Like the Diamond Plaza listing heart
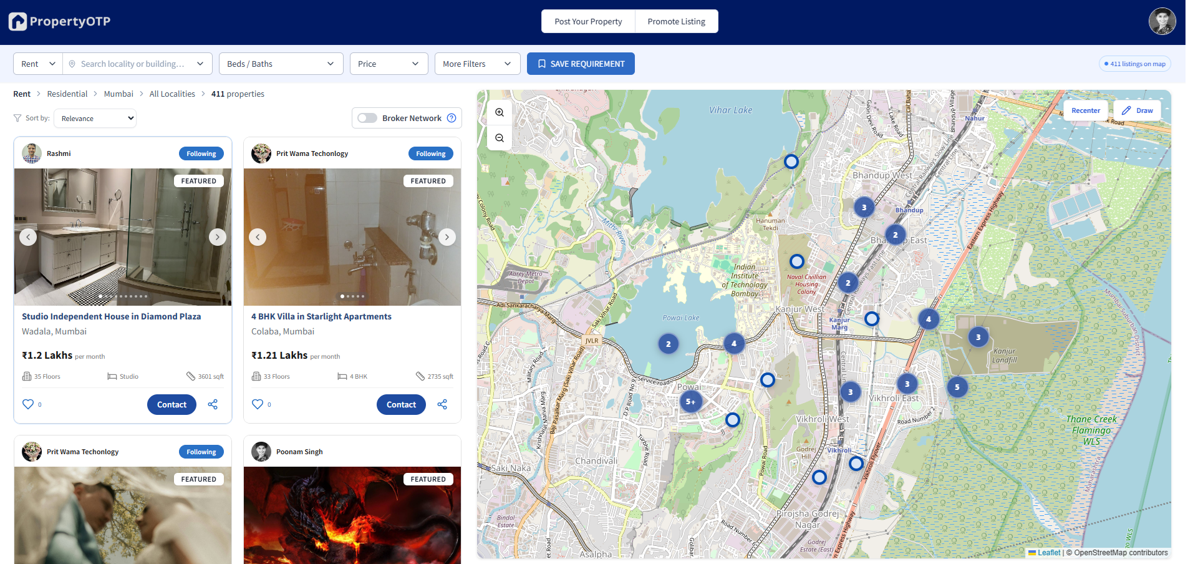 [28, 404]
